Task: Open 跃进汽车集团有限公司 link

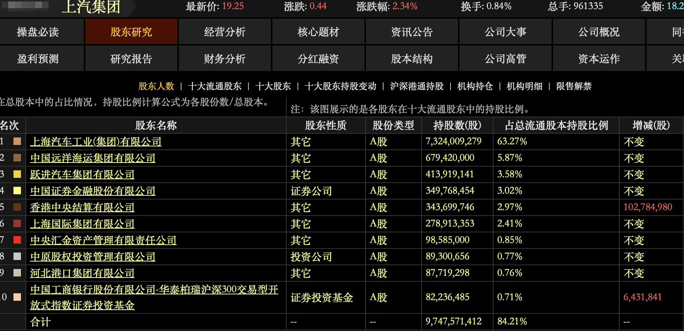Action: [x=82, y=174]
